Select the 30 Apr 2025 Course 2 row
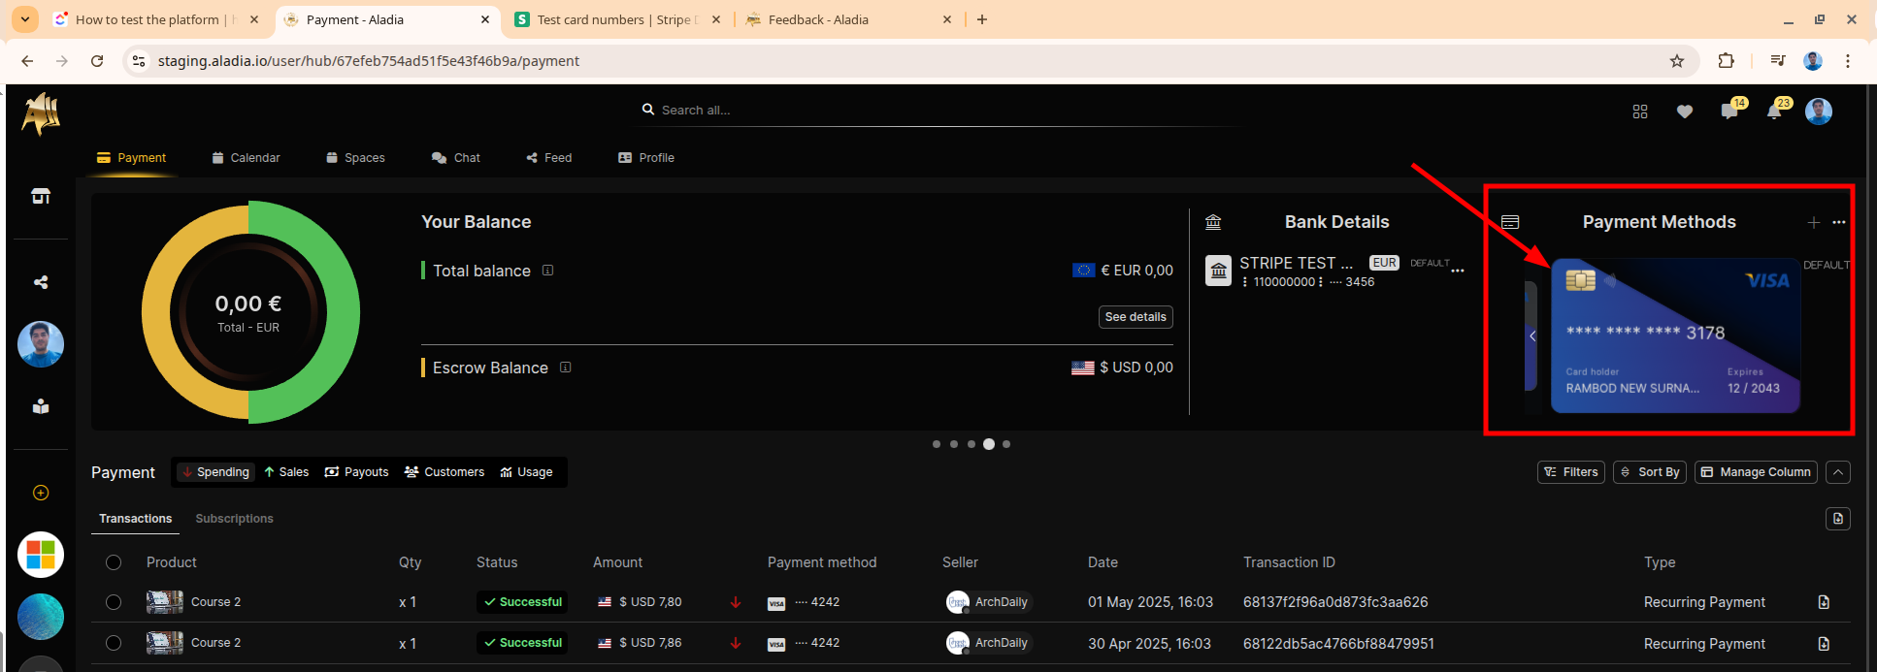 (114, 643)
